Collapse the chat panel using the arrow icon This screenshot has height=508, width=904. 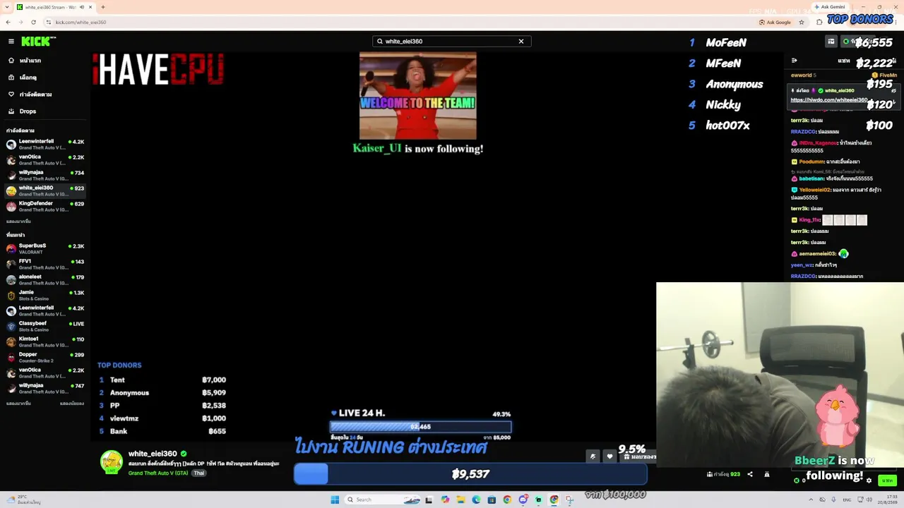tap(794, 61)
